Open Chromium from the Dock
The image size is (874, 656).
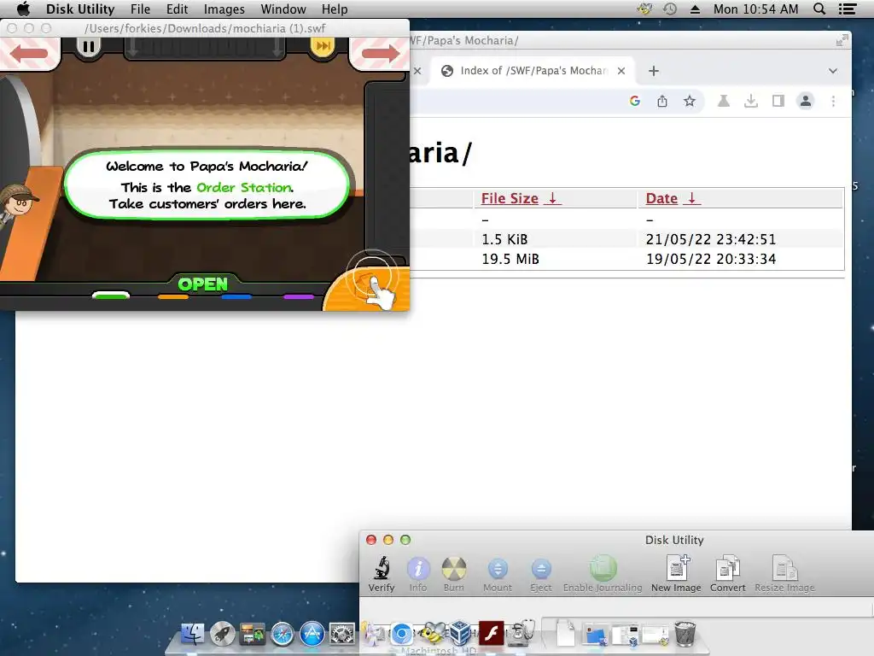401,635
